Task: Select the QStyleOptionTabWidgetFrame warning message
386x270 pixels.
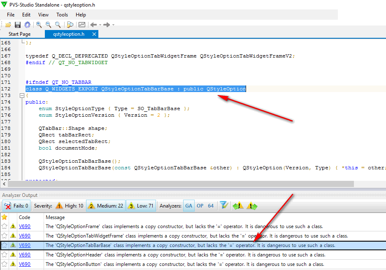Action: coord(197,235)
